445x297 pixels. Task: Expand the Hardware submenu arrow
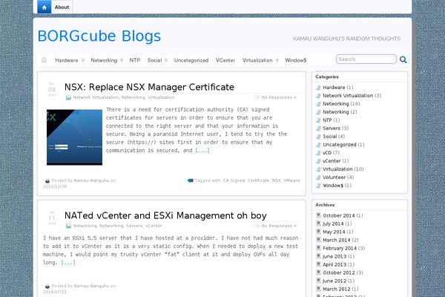(83, 60)
